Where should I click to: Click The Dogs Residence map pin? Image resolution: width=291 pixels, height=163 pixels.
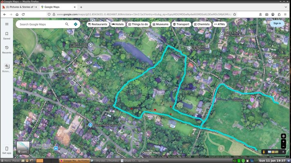[x=51, y=74]
